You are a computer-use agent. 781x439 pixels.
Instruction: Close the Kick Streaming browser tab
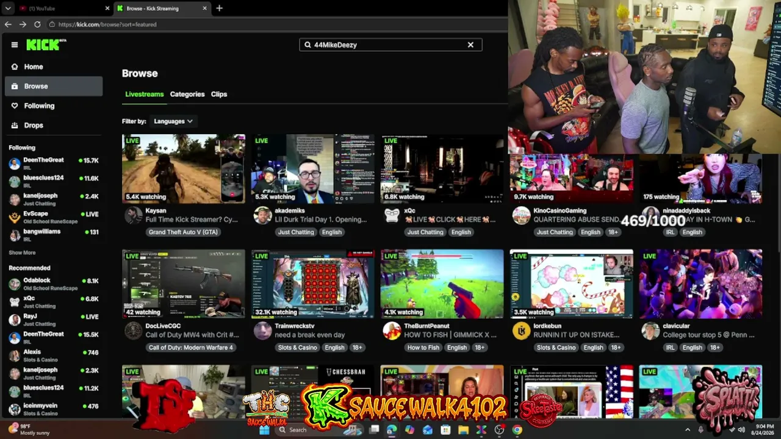(x=204, y=9)
